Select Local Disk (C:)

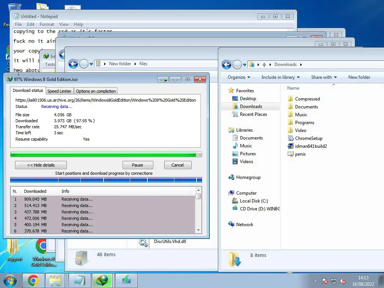coord(254,201)
